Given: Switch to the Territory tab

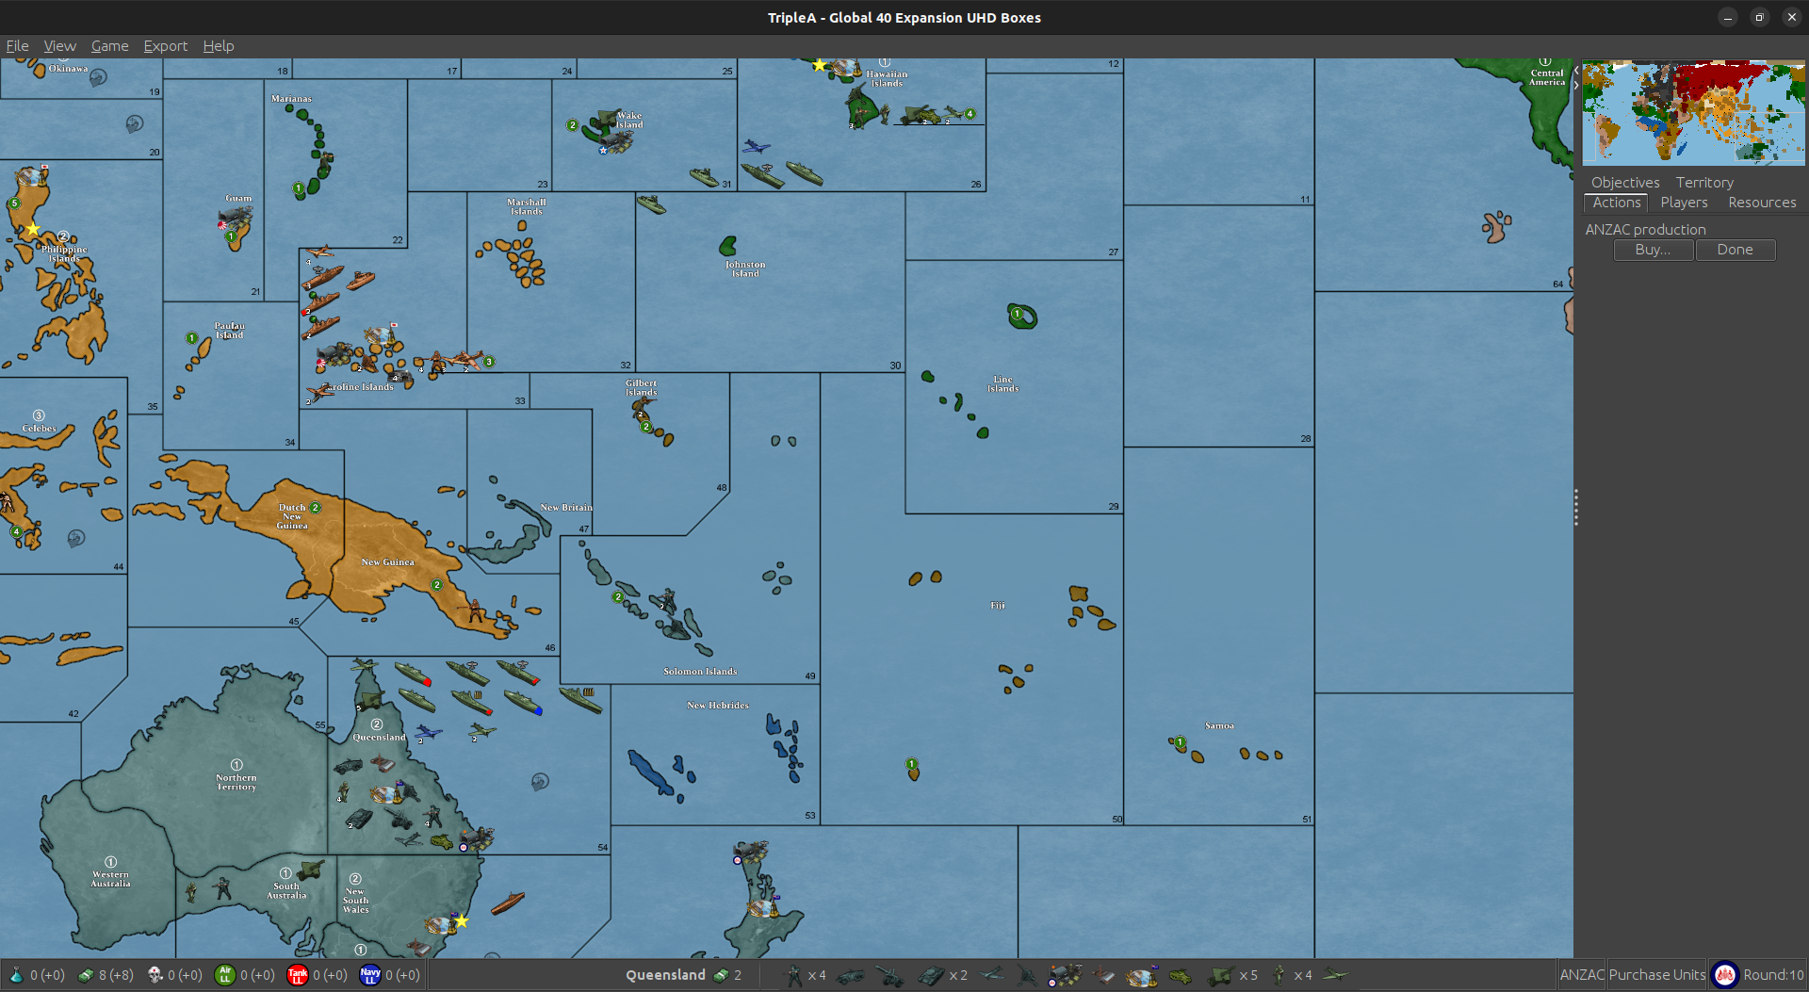Looking at the screenshot, I should pos(1704,183).
